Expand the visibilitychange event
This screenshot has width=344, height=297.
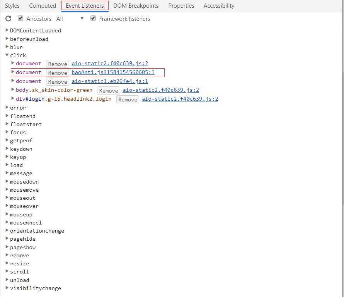pos(7,288)
